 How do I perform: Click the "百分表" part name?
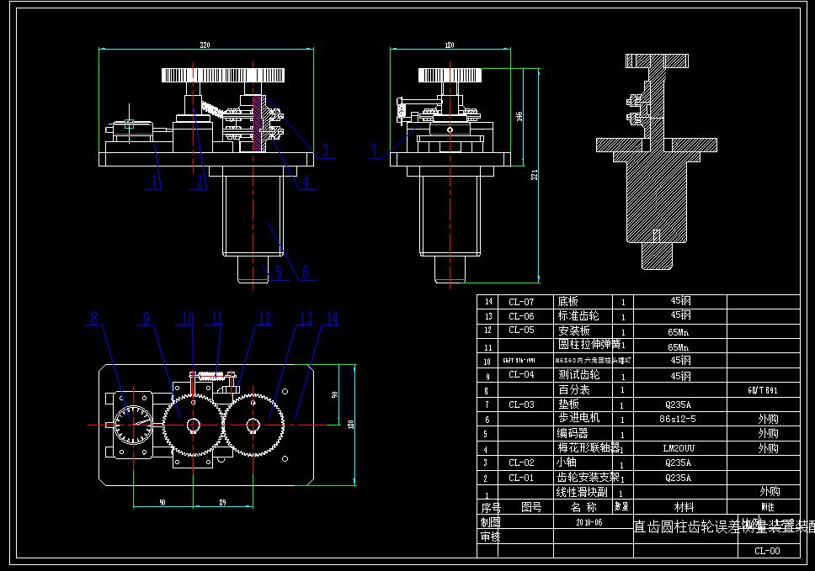tap(573, 389)
